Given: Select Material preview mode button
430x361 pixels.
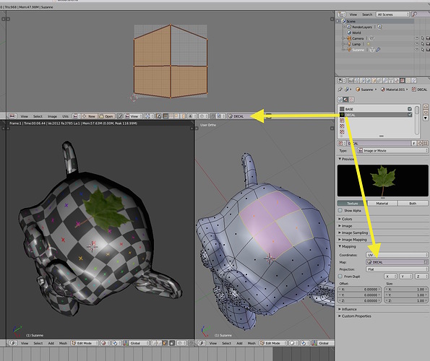Looking at the screenshot, I should coord(382,203).
